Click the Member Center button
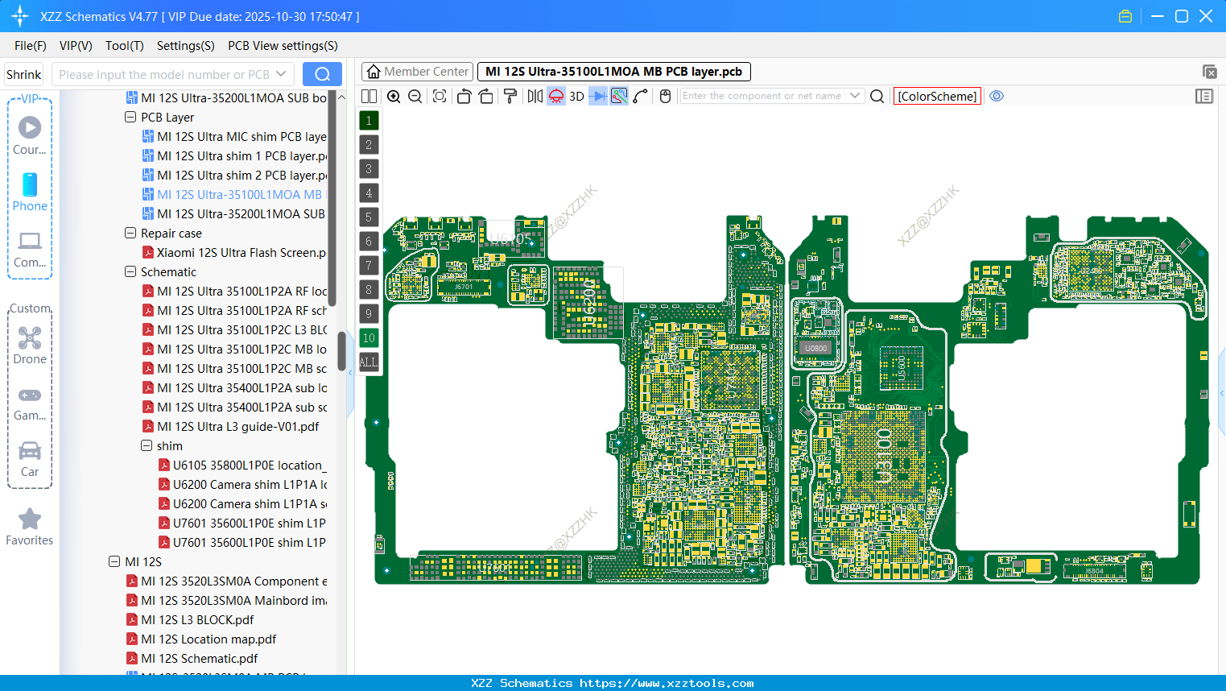This screenshot has width=1226, height=691. (416, 71)
